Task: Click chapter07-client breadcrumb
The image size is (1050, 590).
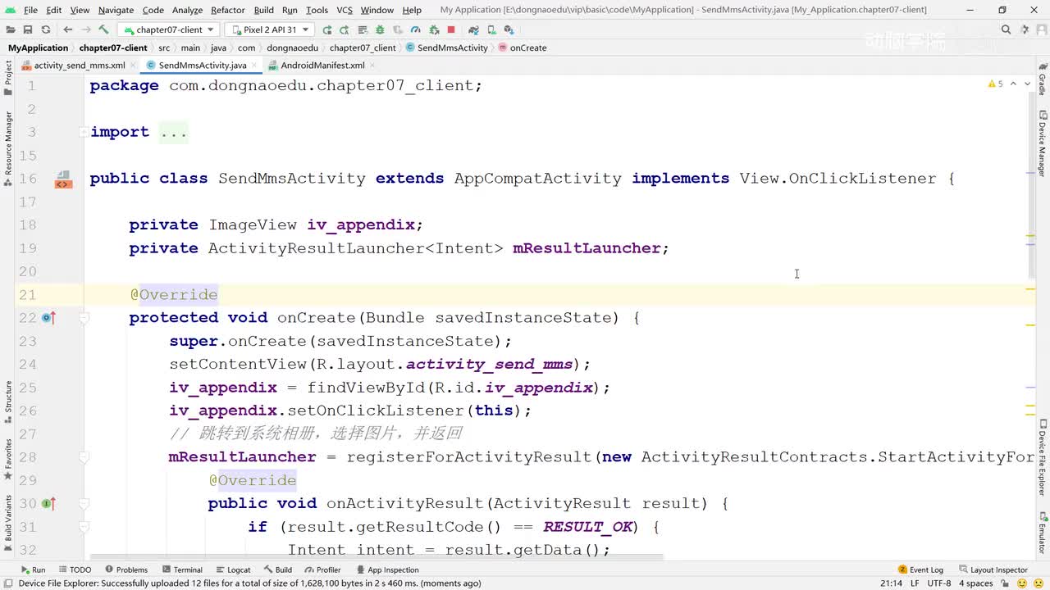Action: 113,48
